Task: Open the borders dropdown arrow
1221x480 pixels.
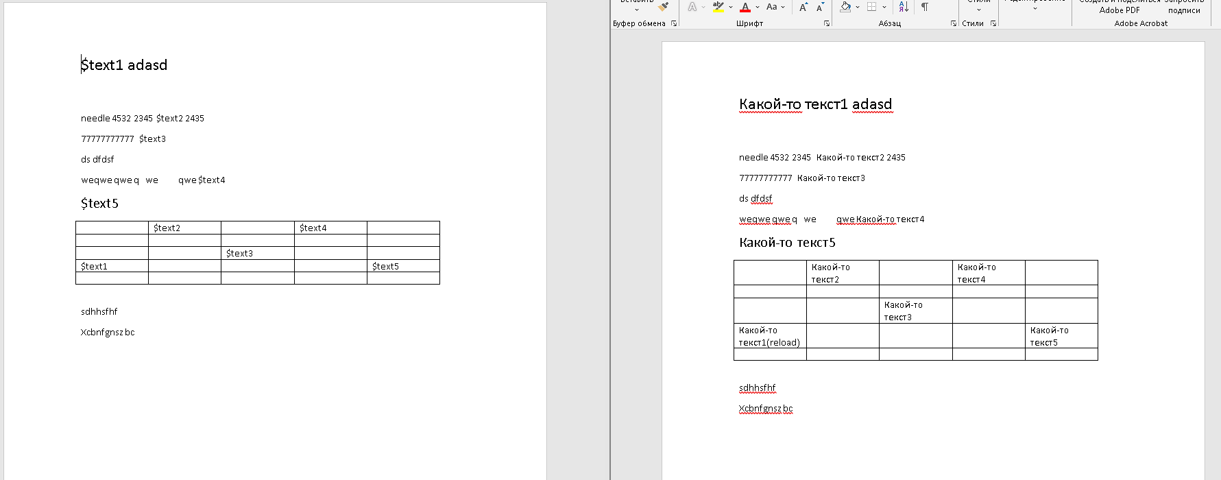Action: (x=884, y=8)
